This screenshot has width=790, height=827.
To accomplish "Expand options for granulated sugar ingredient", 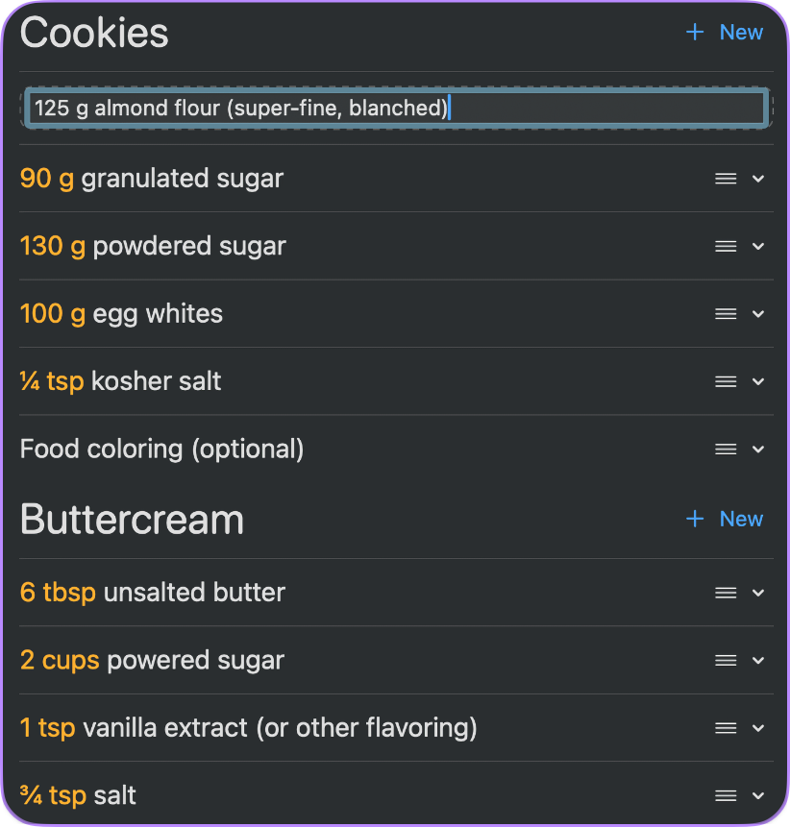I will 758,179.
